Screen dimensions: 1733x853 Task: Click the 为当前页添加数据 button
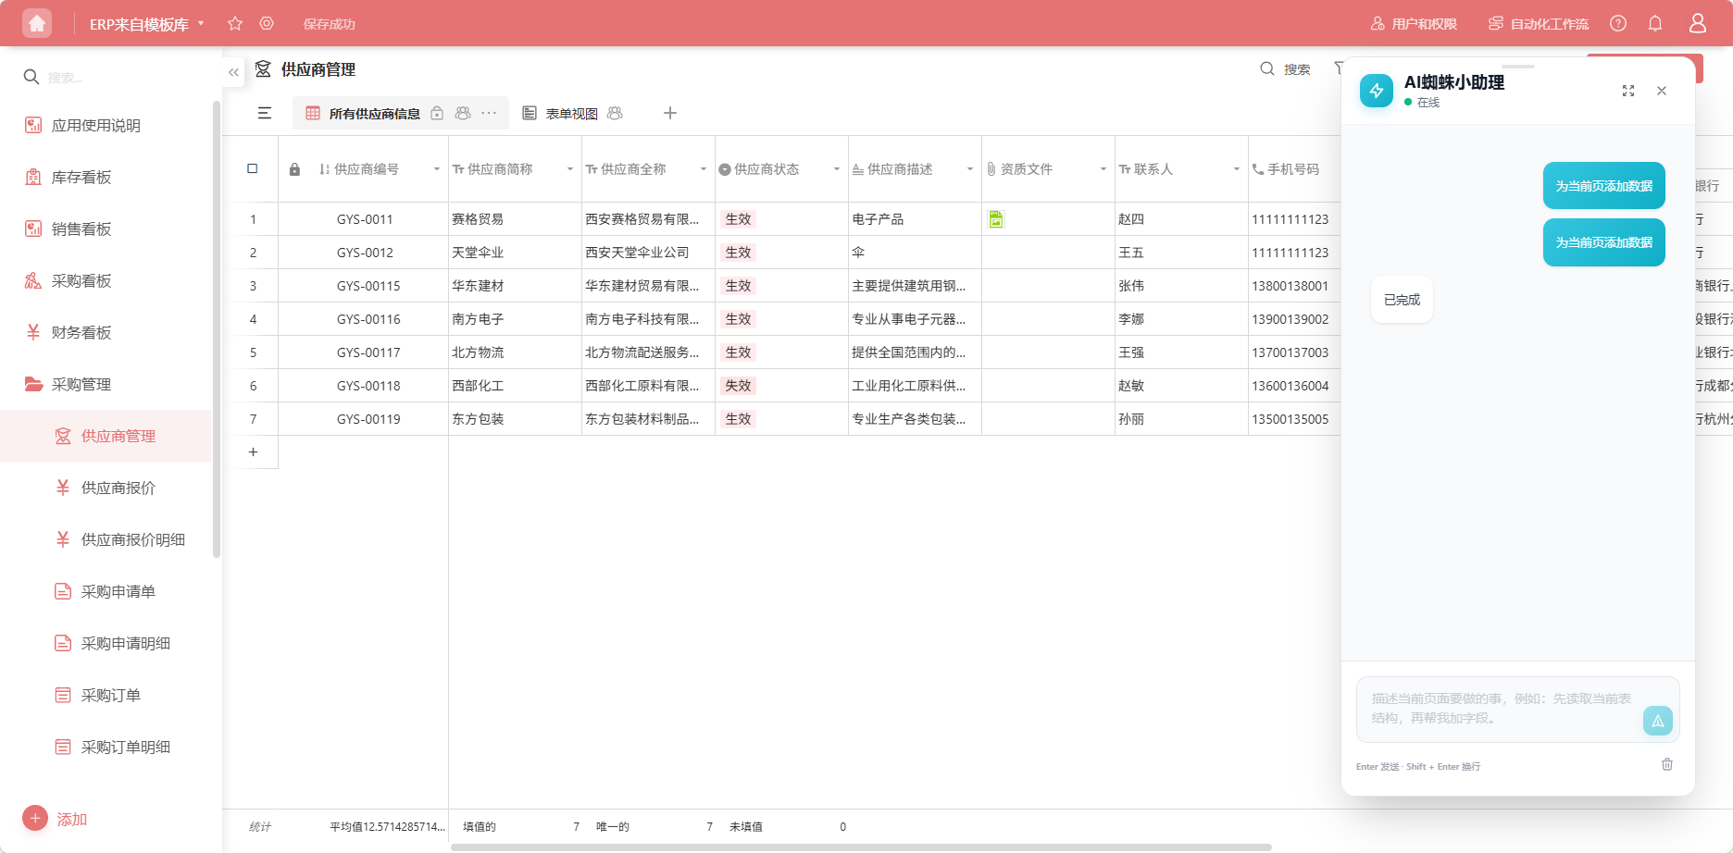[1603, 185]
